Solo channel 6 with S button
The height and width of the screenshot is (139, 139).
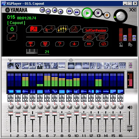pyautogui.click(x=47, y=96)
